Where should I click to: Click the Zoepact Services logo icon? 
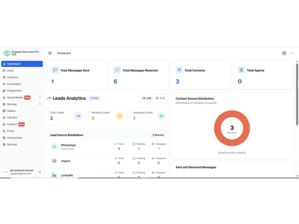click(7, 53)
